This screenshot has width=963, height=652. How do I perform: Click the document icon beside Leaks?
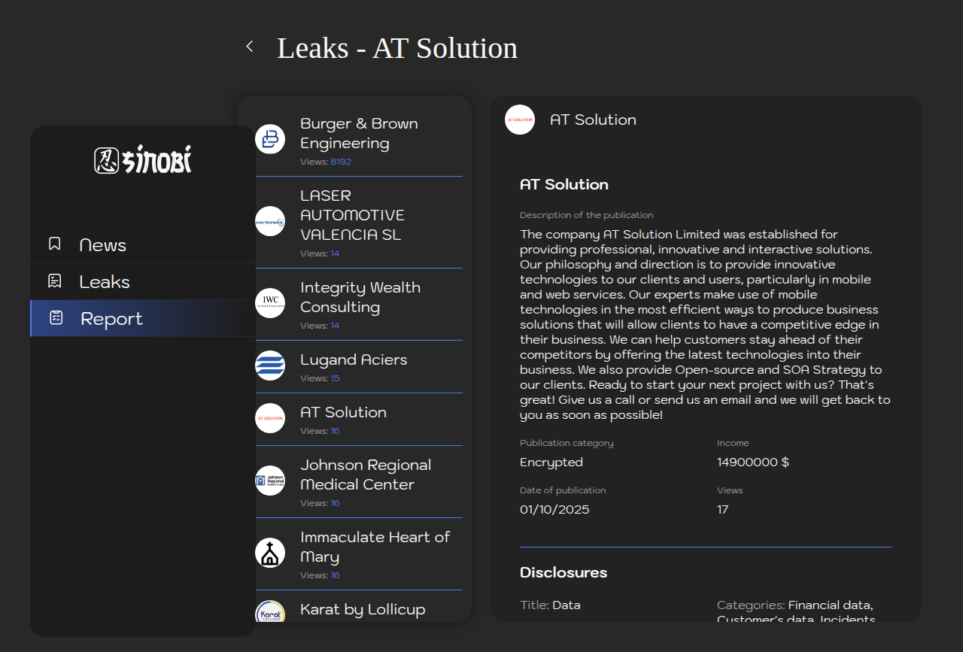point(55,281)
